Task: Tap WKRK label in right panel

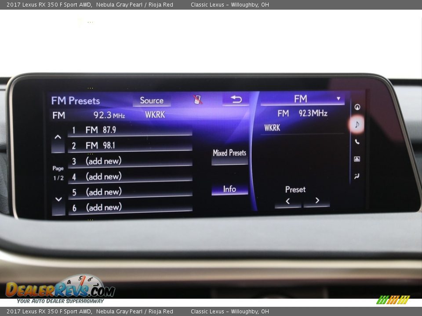Action: tap(272, 128)
